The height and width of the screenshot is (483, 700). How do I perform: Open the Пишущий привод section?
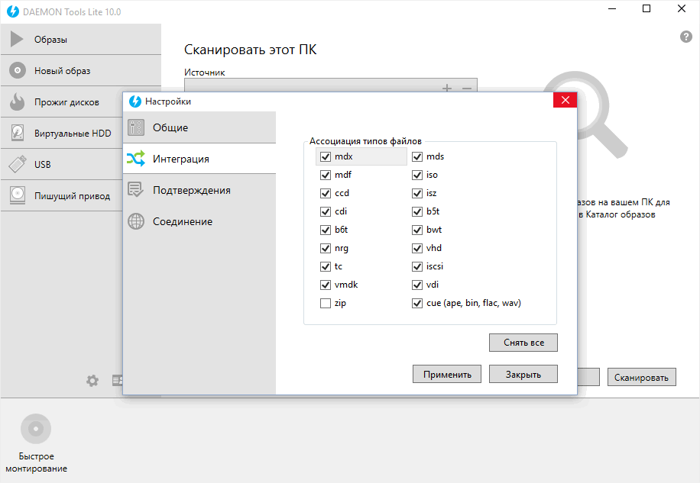pos(62,195)
